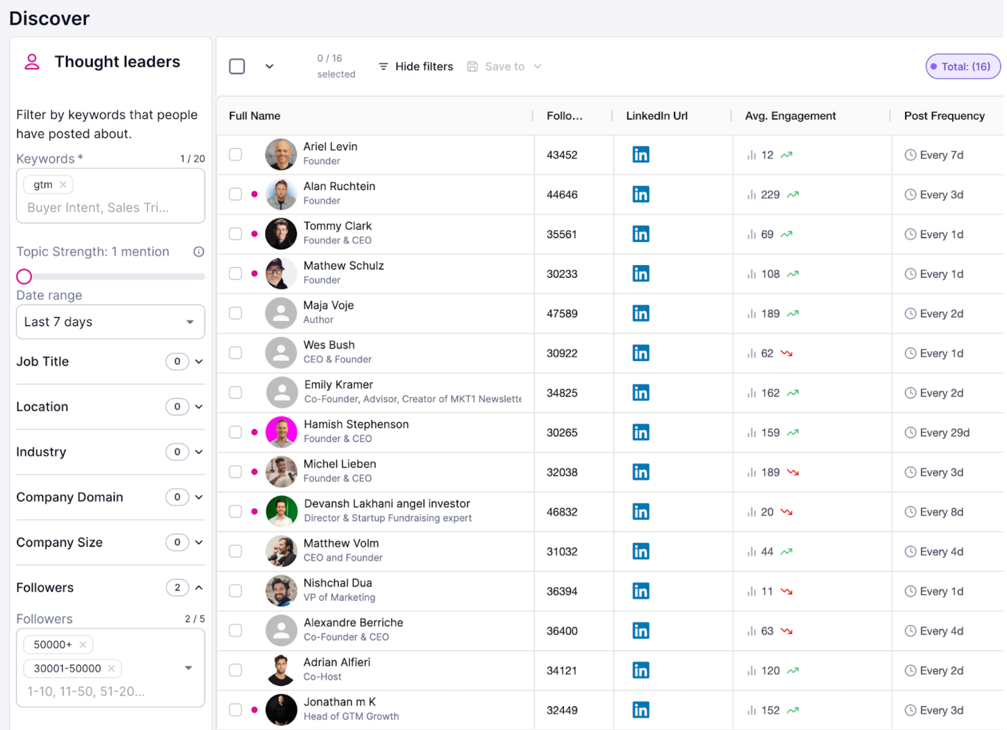The width and height of the screenshot is (1007, 730).
Task: Click Adrian Alfieri's name
Action: [336, 662]
